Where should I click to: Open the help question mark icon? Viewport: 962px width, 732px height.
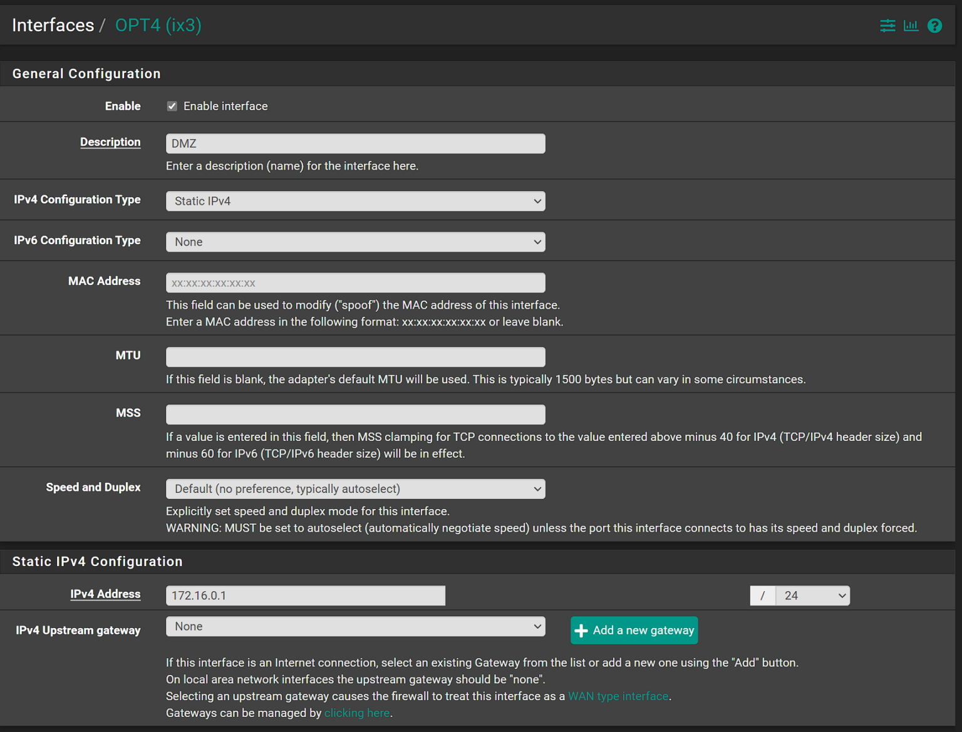[x=934, y=26]
